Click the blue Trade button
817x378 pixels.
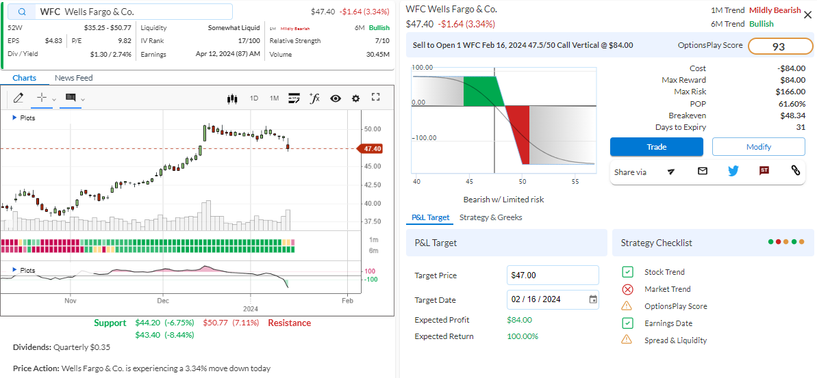[657, 147]
